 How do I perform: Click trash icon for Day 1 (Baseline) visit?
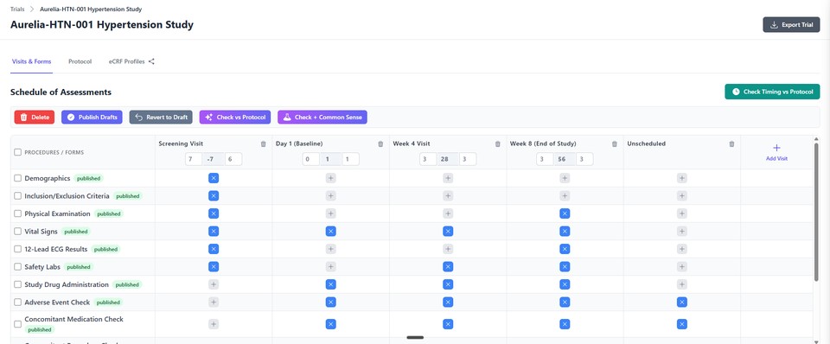[x=380, y=144]
